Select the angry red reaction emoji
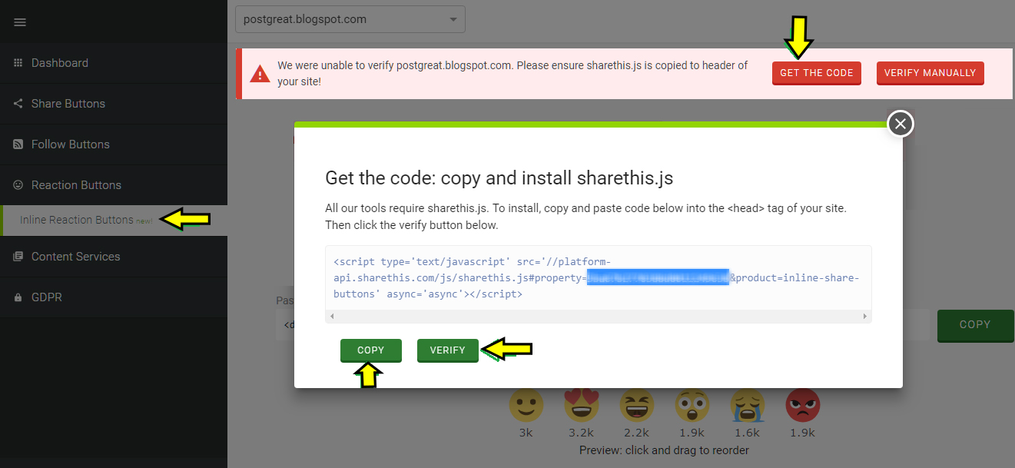Viewport: 1015px width, 468px height. (x=802, y=404)
